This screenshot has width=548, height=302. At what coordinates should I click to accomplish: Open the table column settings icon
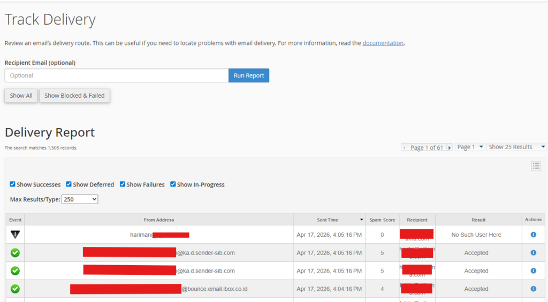point(536,166)
